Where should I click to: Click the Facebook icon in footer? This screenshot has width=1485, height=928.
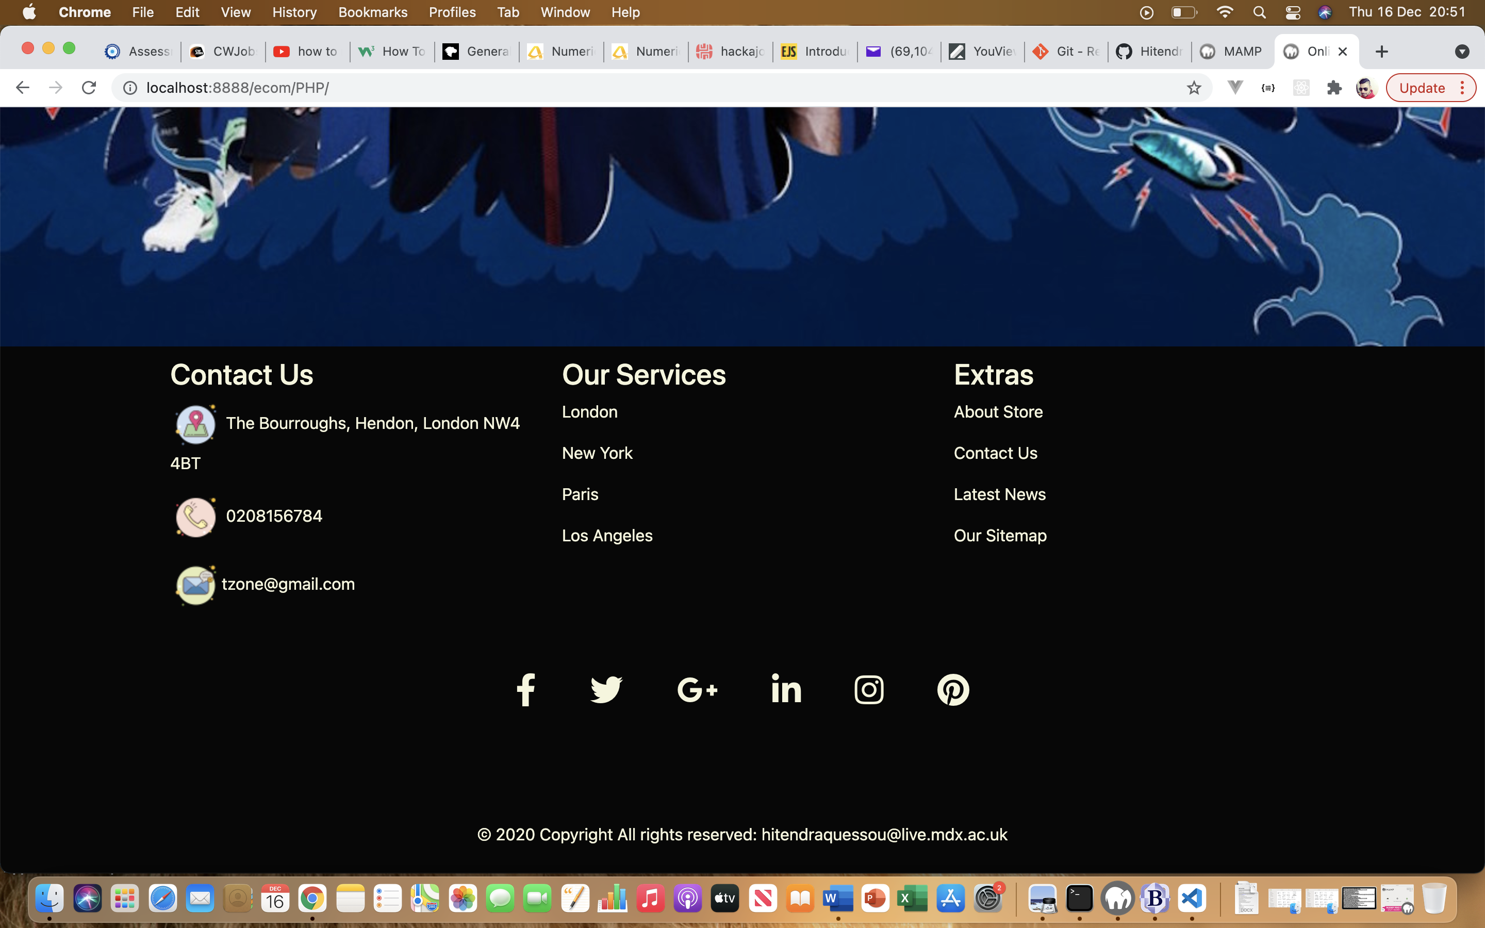point(525,690)
